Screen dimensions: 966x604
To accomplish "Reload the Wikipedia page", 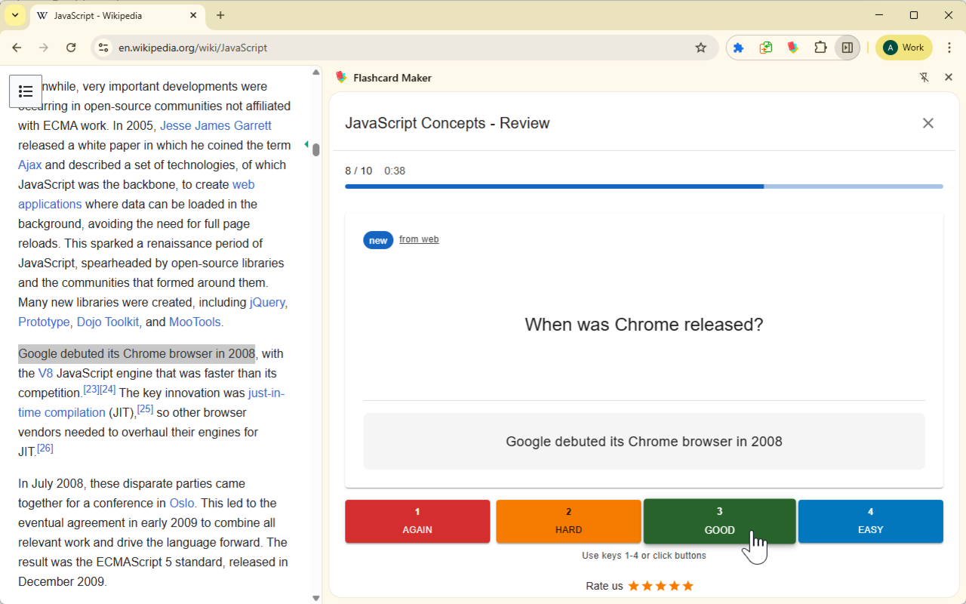I will [x=71, y=48].
